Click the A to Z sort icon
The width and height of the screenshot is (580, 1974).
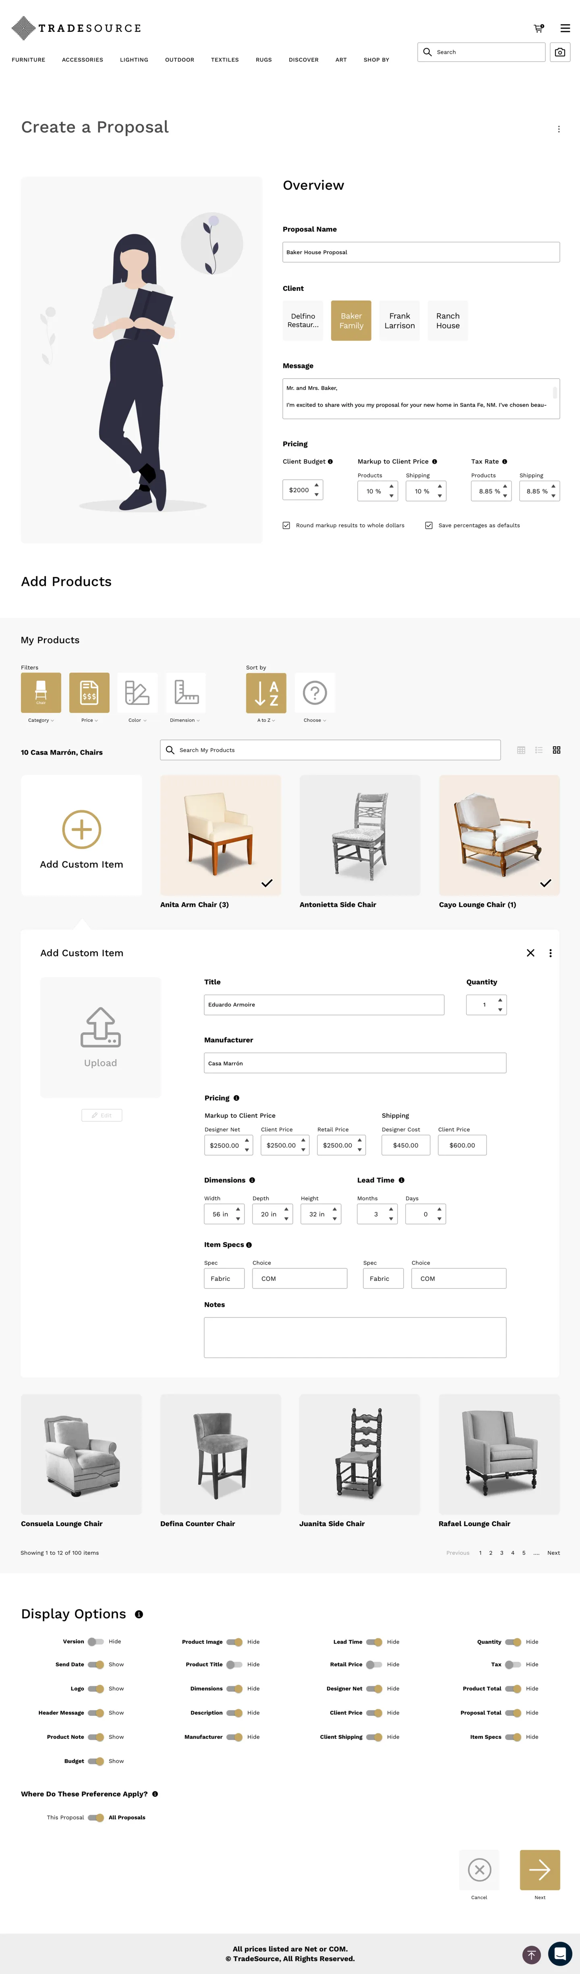266,693
